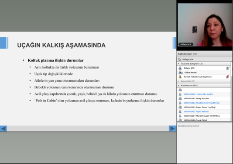Screen dimensions: 233x164
Task: Click the Katılımcılar panel title bar
Action: point(205,54)
